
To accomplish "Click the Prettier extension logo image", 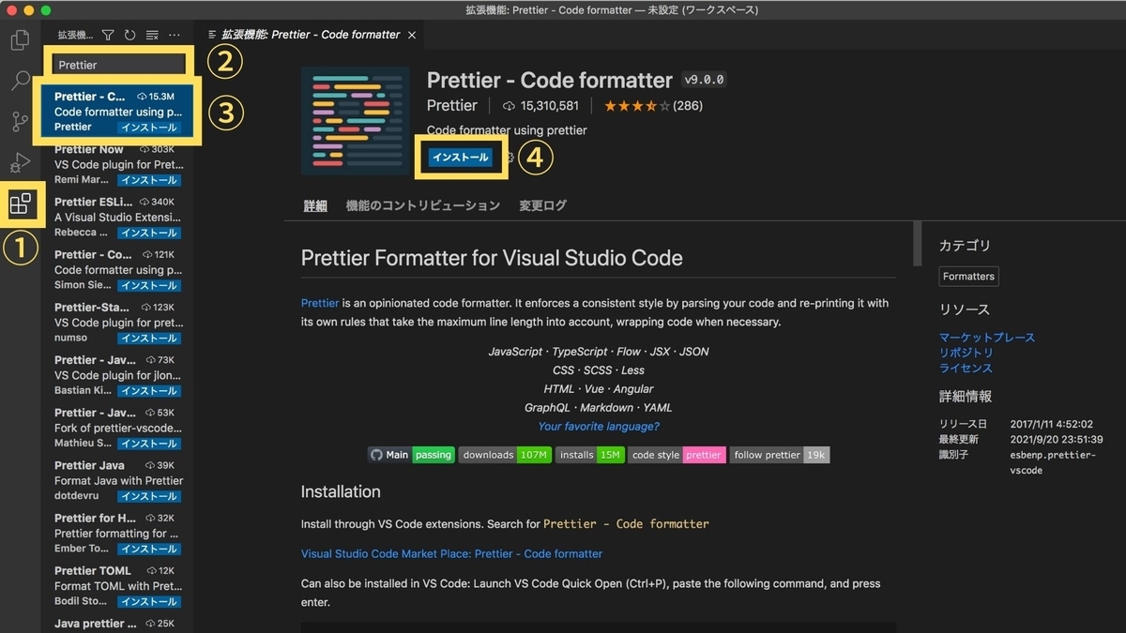I will point(356,120).
